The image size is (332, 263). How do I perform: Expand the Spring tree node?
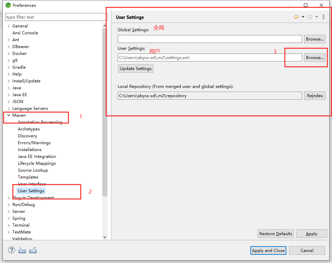[9, 218]
